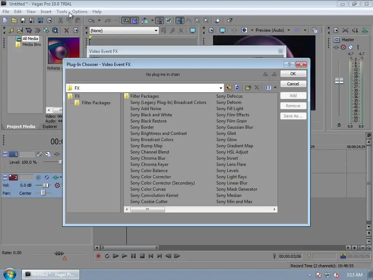The width and height of the screenshot is (373, 280).
Task: Click the Record button in transport bar
Action: pos(98,256)
